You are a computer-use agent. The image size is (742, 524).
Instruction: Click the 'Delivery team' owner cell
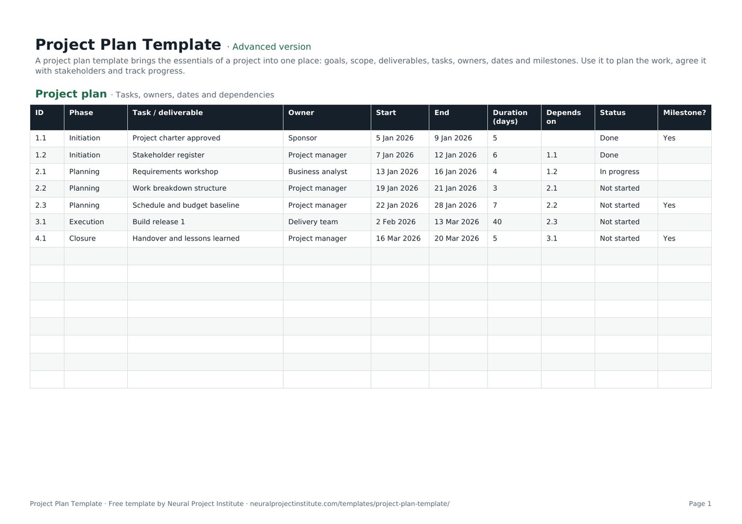click(x=327, y=222)
